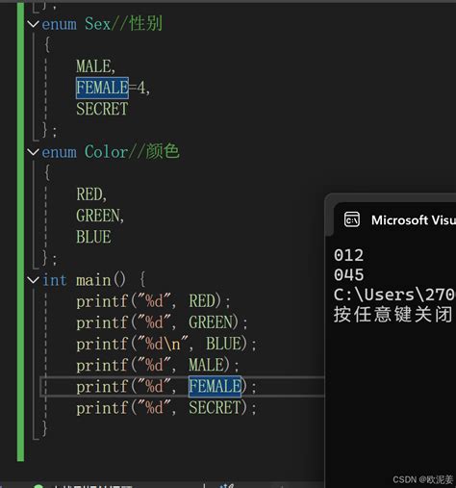
Task: Collapse the enum Sex code block
Action: (33, 24)
